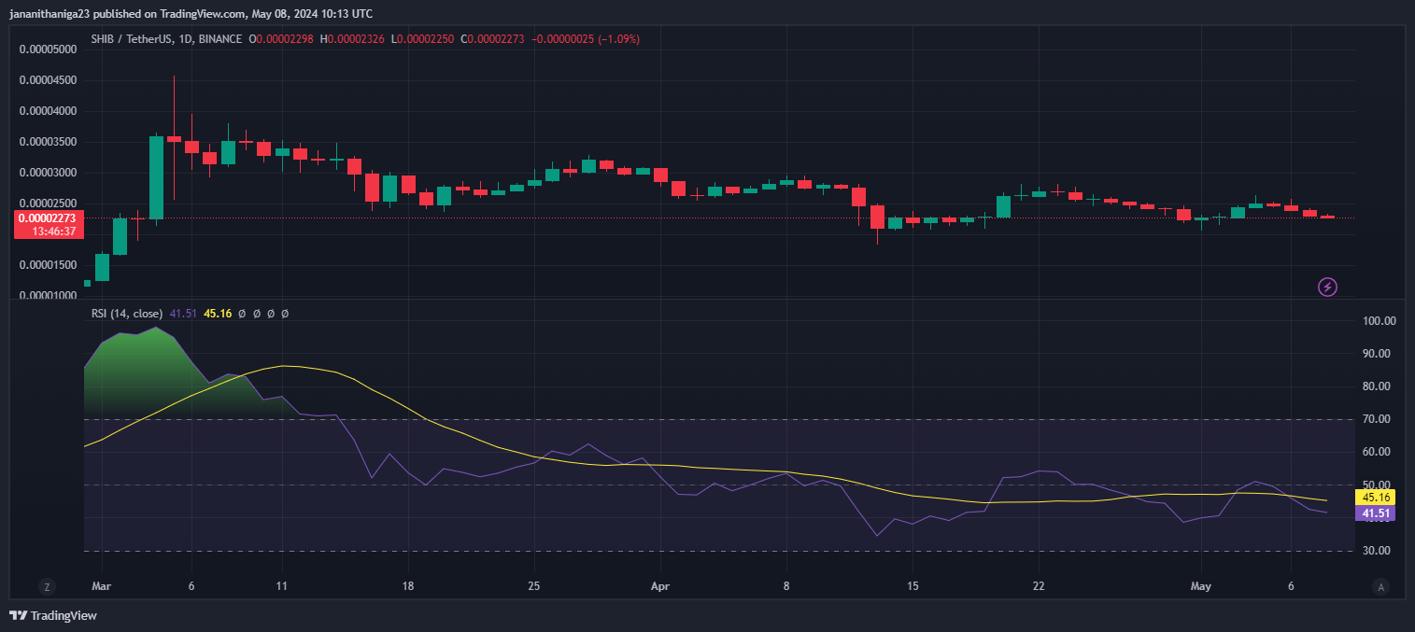
Task: Click the purple lightning bolt icon
Action: tap(1327, 287)
